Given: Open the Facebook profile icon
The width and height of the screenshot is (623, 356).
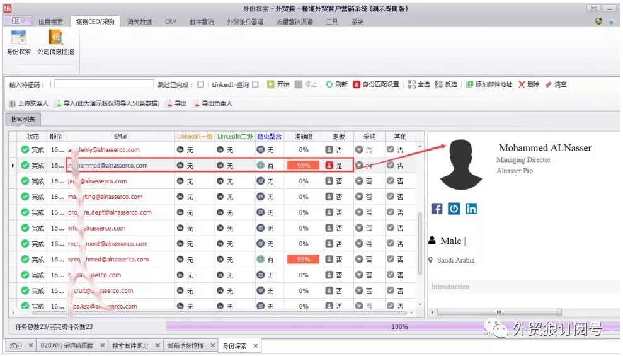Looking at the screenshot, I should pyautogui.click(x=437, y=209).
